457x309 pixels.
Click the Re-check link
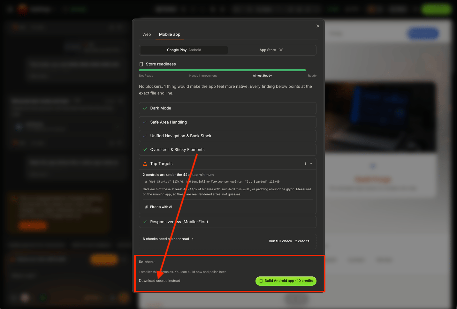coord(147,262)
